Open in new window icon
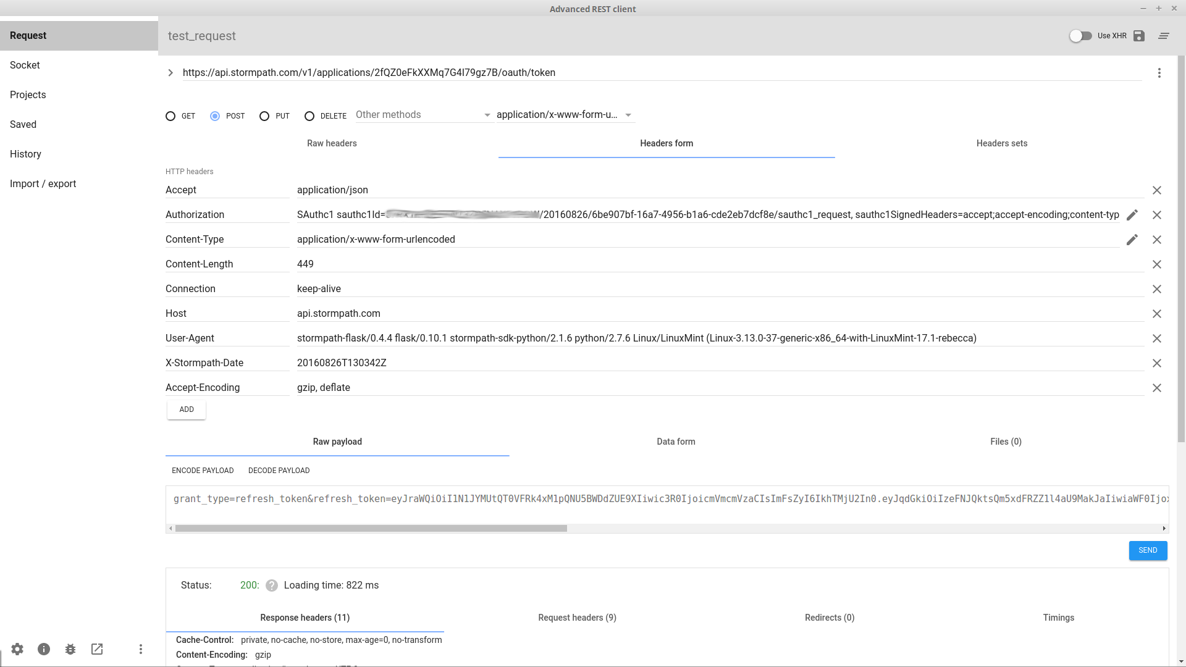Viewport: 1186px width, 667px height. point(97,649)
